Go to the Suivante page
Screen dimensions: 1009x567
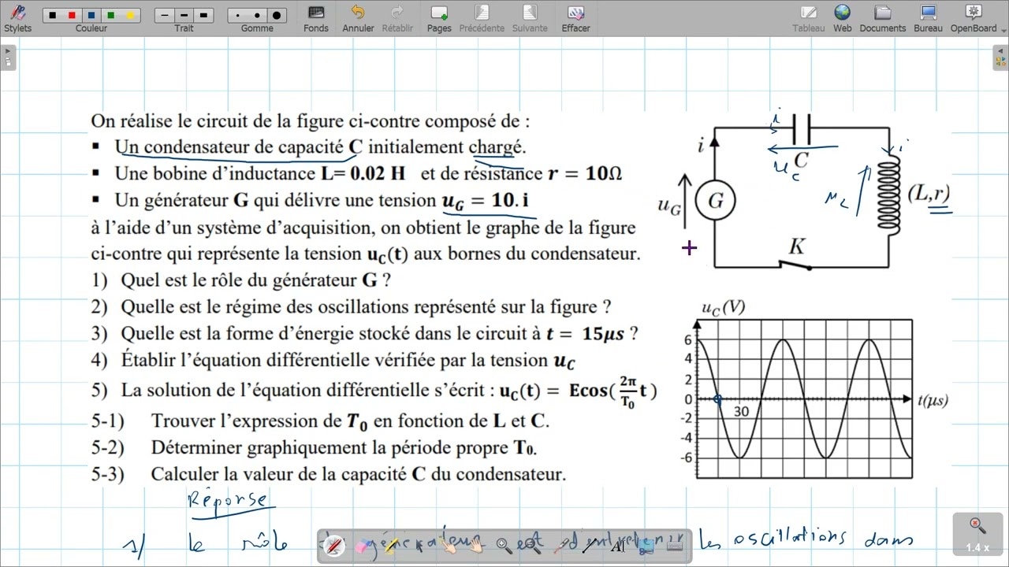530,18
